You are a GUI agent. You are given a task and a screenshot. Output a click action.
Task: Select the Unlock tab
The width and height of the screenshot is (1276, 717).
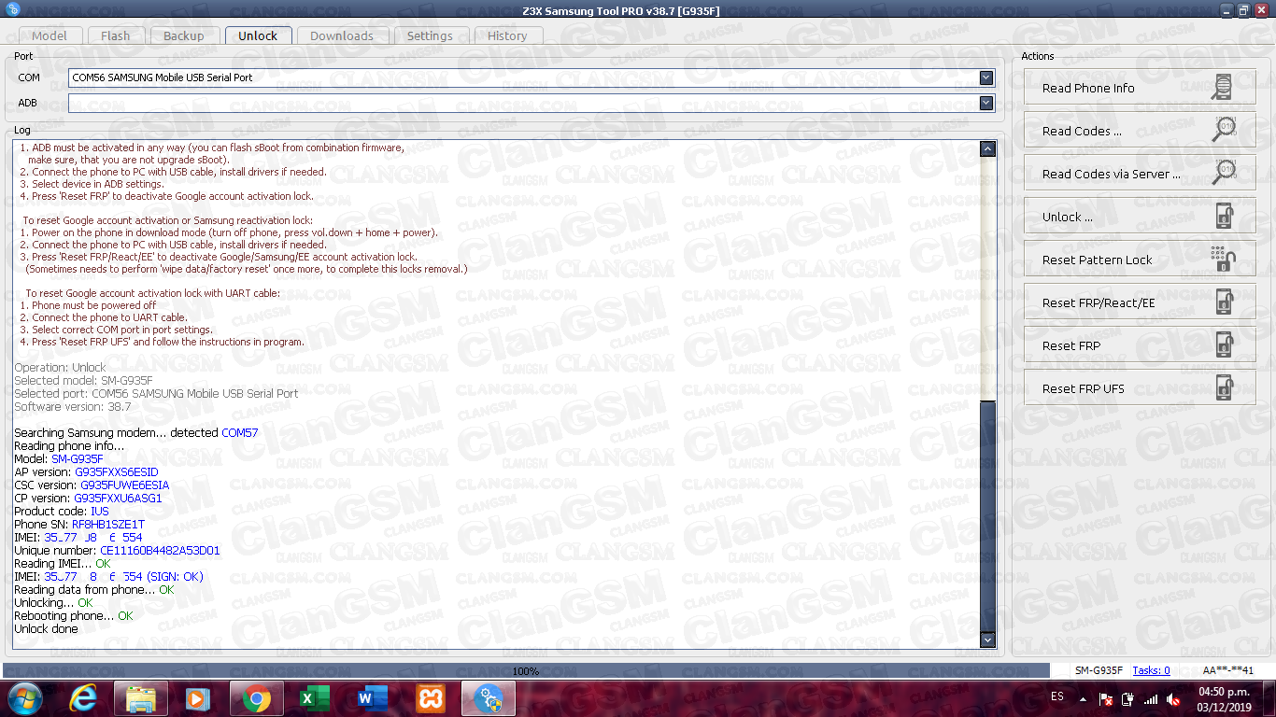point(258,35)
